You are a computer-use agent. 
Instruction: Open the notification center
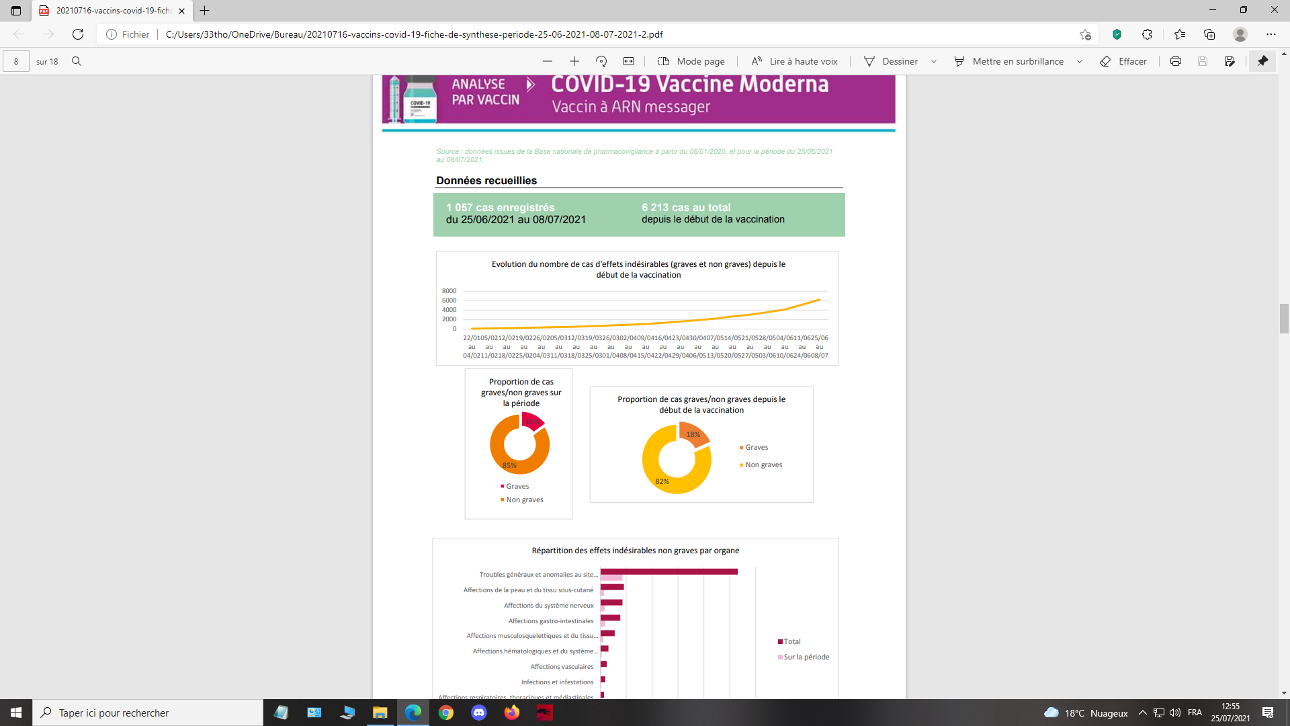point(1268,713)
